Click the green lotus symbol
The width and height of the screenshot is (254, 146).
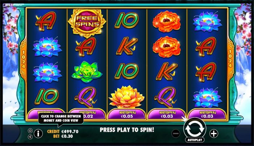click(87, 72)
